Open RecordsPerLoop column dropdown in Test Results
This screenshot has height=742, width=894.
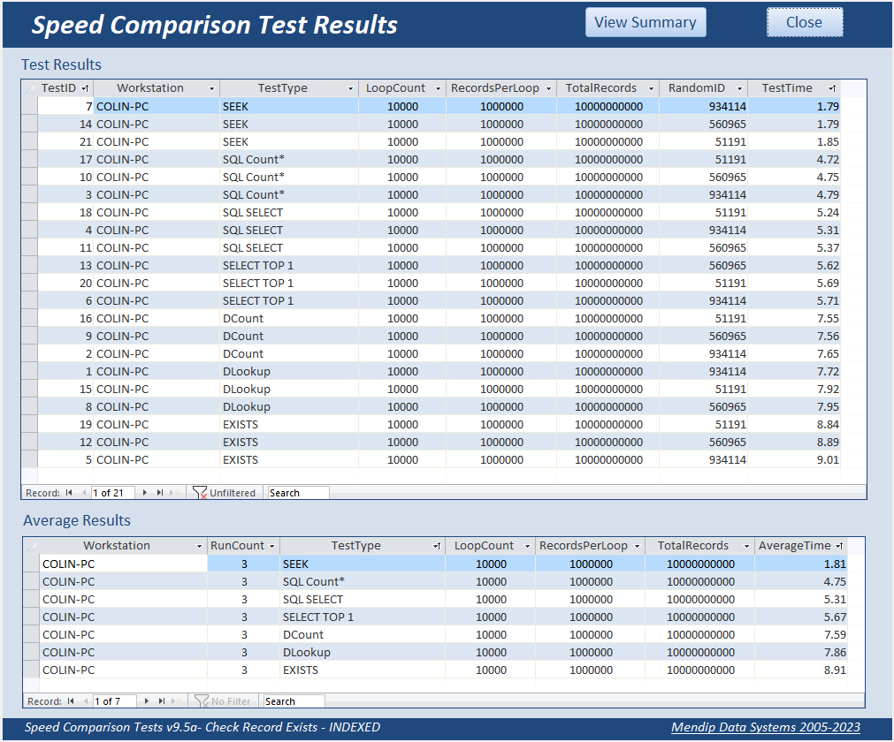(548, 88)
